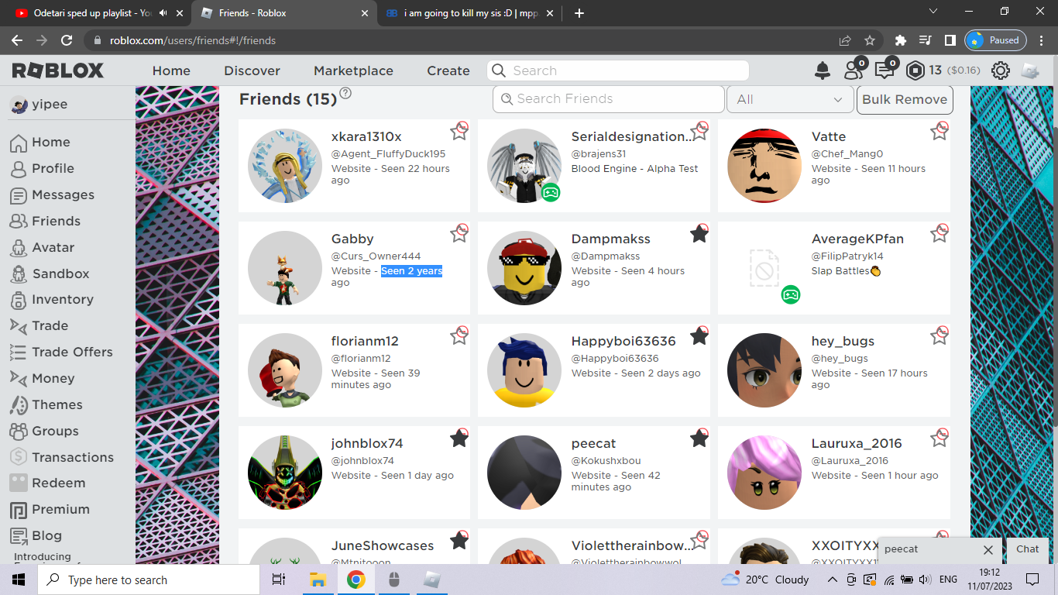The image size is (1058, 595).
Task: Share this page from the address bar
Action: click(845, 40)
